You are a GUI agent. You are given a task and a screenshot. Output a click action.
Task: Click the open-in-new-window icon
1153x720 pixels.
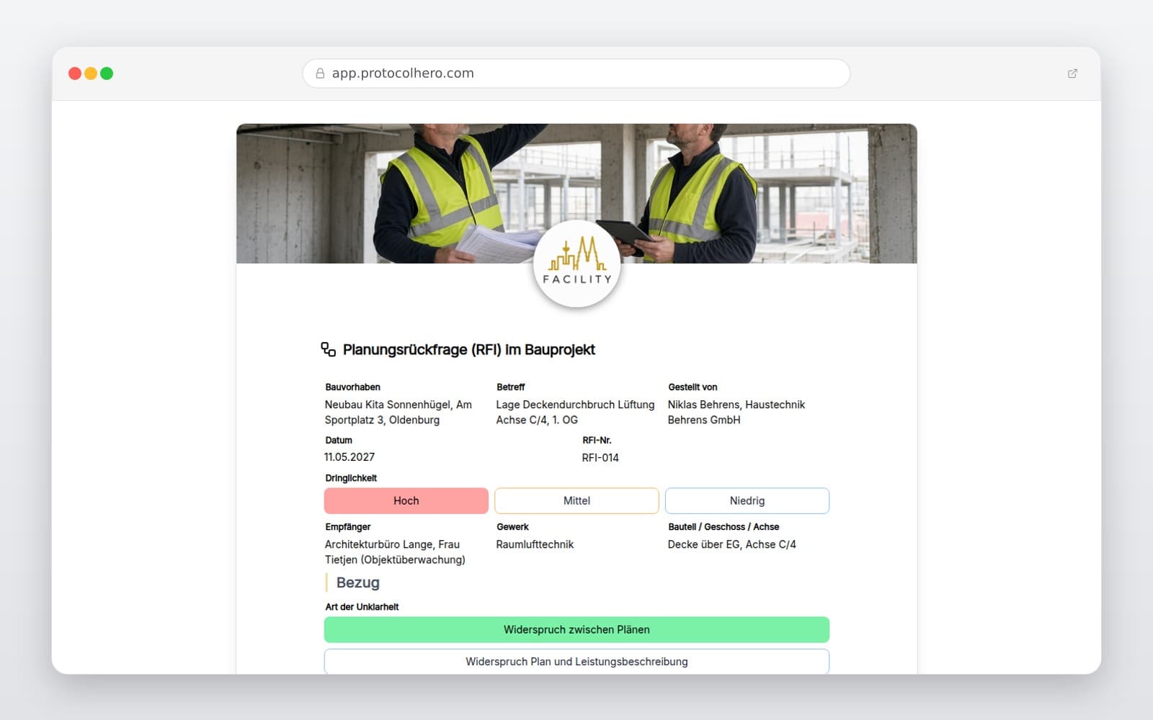pos(1072,73)
